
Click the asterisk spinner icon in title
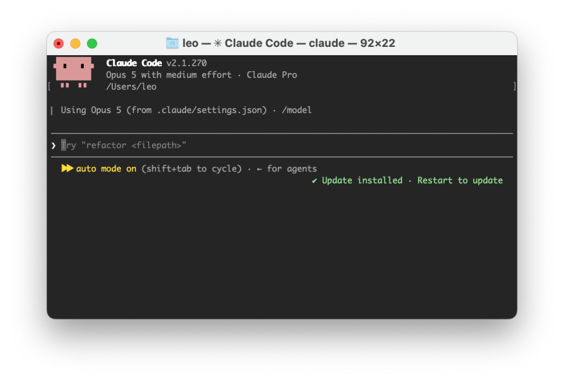pos(218,43)
